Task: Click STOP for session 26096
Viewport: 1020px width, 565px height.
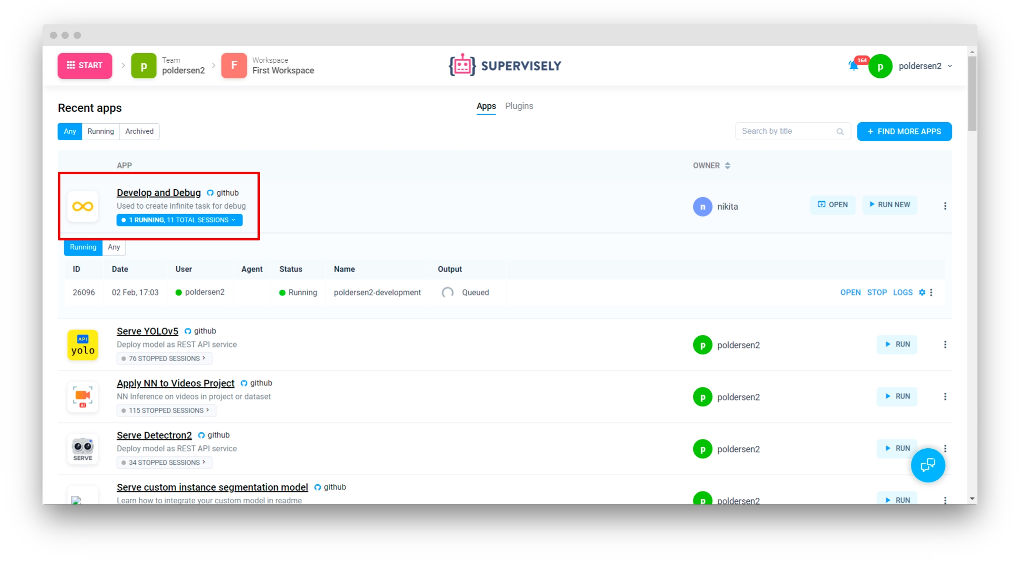Action: coord(877,292)
